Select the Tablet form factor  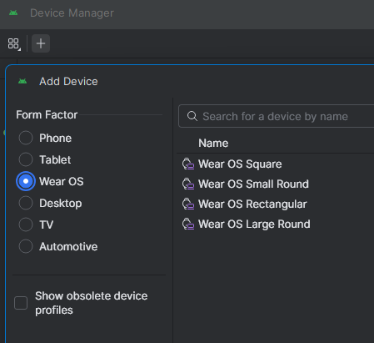tap(26, 159)
